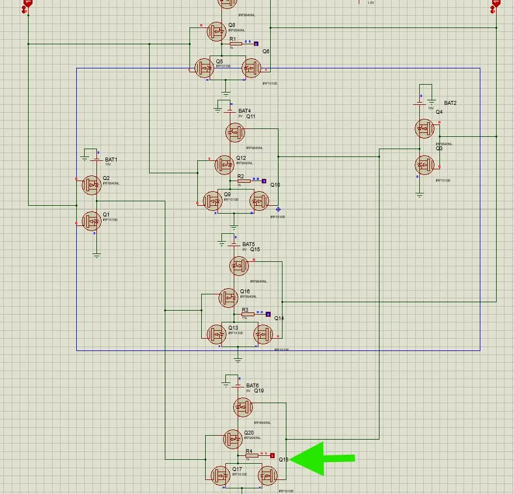Select resistor R2 body

point(244,181)
